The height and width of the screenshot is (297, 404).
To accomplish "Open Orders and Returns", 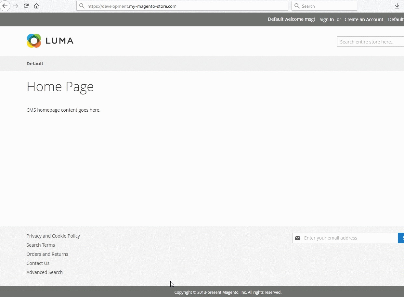I will click(x=47, y=254).
